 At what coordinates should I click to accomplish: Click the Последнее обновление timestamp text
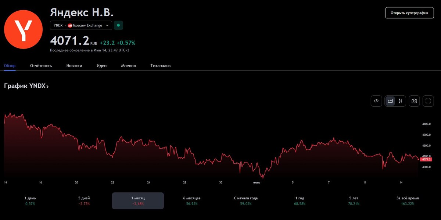point(90,50)
